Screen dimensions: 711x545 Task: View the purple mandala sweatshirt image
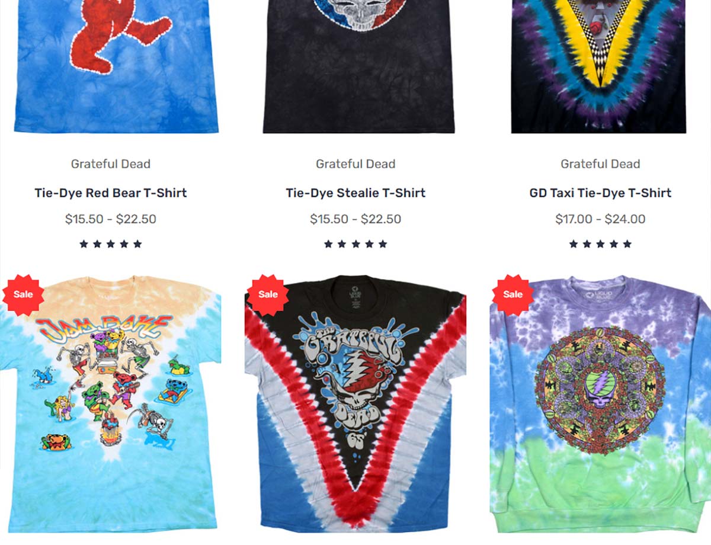(x=600, y=404)
